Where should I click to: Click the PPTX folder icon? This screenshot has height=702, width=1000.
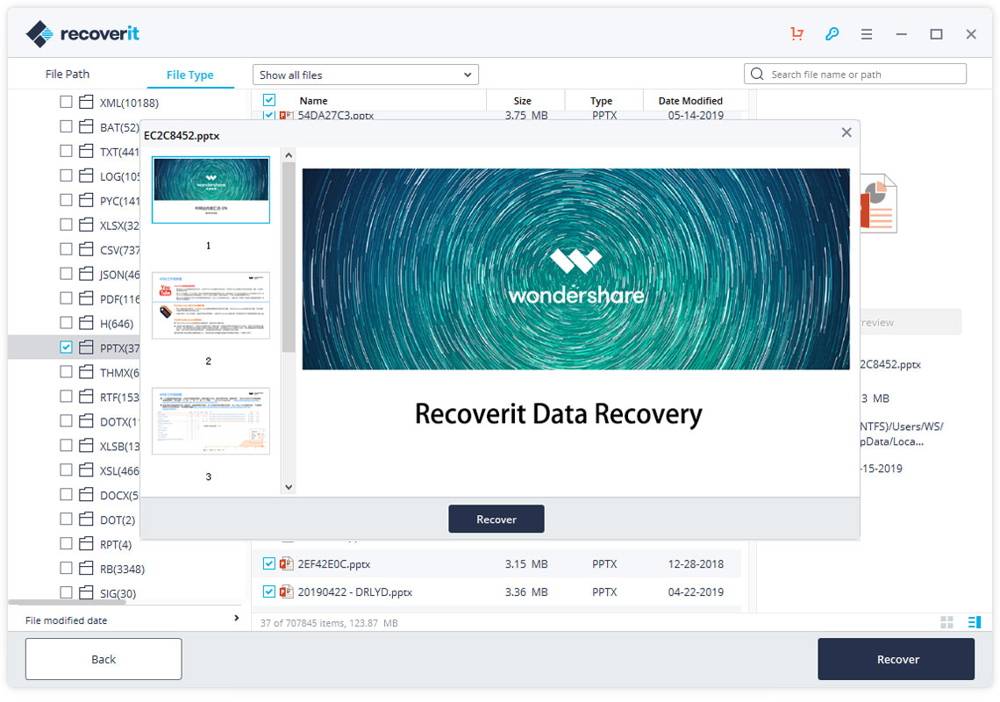point(86,347)
